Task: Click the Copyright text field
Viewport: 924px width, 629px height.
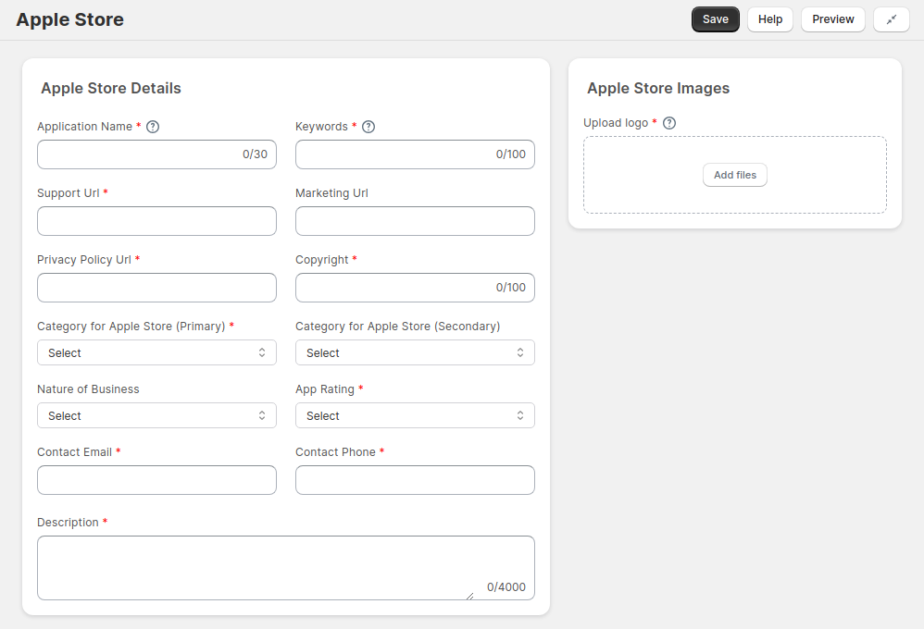Action: click(415, 288)
